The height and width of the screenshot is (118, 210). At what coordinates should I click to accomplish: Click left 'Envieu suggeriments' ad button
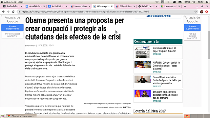point(12,28)
